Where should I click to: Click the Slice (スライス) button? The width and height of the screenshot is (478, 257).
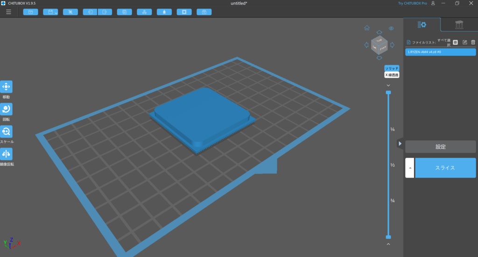445,168
